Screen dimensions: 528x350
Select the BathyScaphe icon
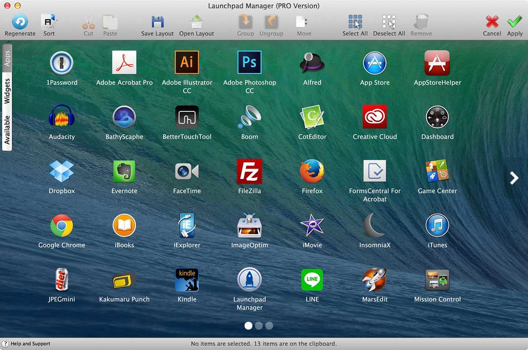[124, 117]
